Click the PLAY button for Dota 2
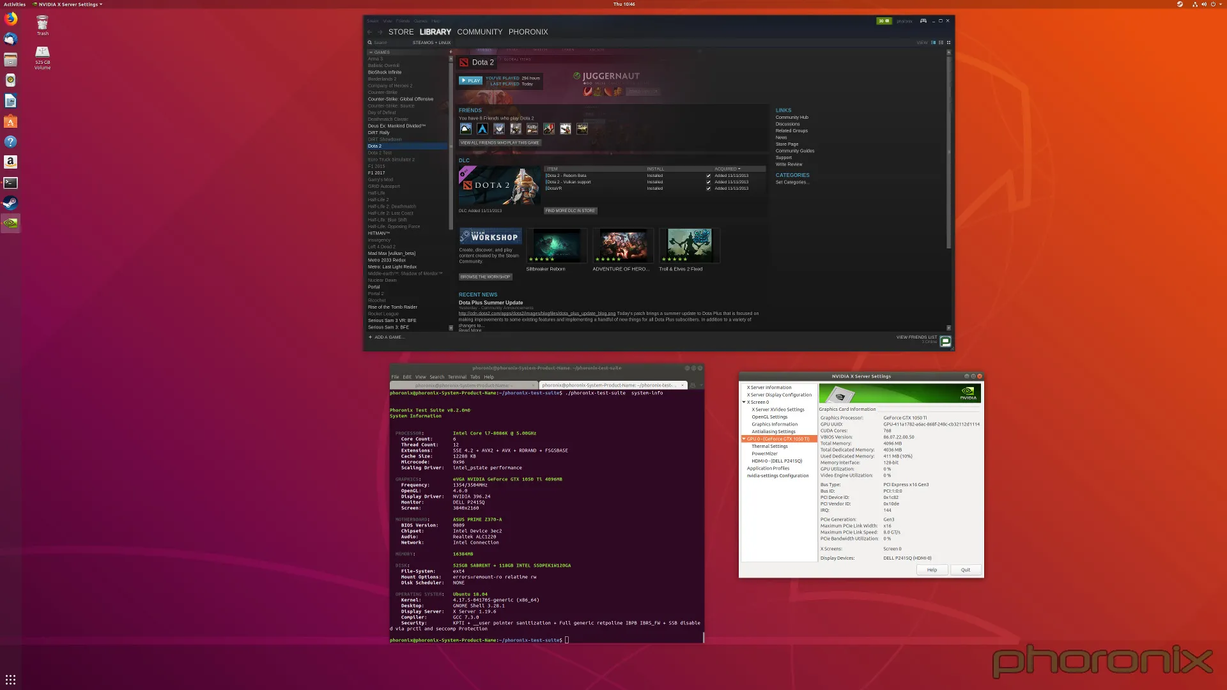The width and height of the screenshot is (1227, 690). coord(470,80)
